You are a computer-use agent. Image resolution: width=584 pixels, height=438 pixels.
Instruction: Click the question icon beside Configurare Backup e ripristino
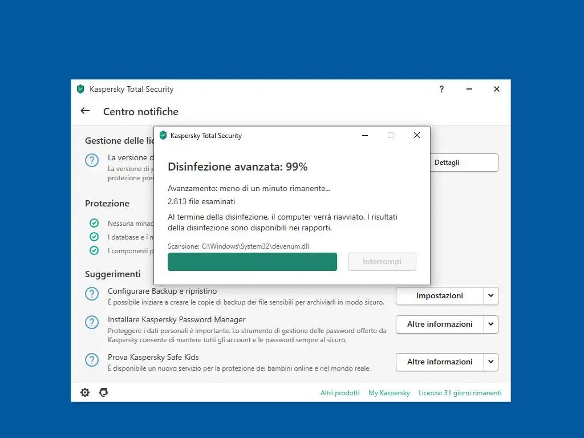(x=92, y=294)
